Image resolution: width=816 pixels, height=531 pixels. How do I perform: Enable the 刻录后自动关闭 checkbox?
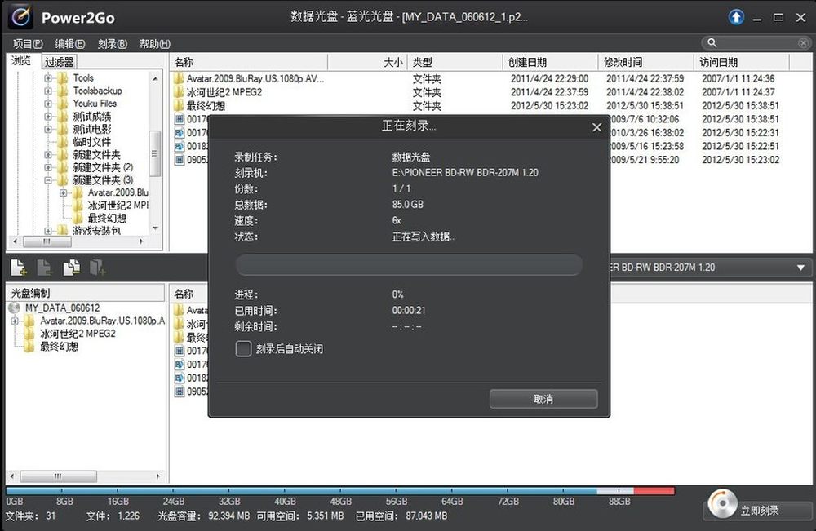(x=243, y=348)
